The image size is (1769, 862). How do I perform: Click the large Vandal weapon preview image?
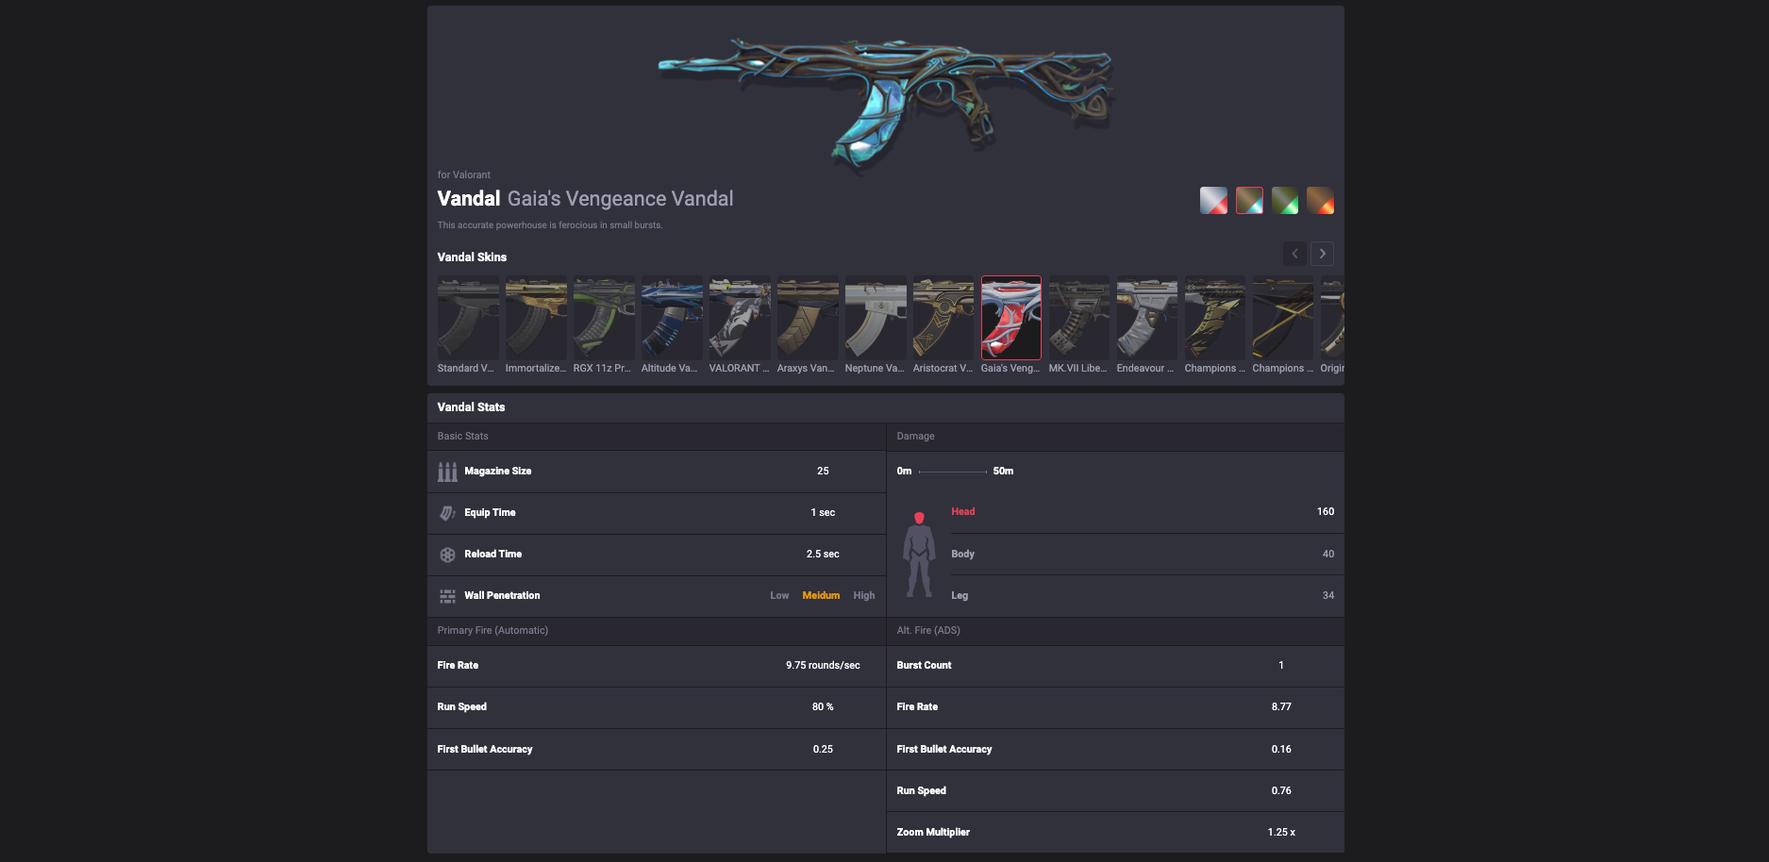click(x=885, y=104)
